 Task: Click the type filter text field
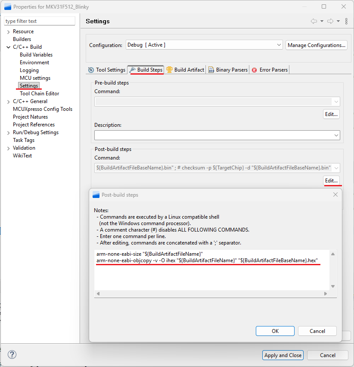(x=40, y=21)
